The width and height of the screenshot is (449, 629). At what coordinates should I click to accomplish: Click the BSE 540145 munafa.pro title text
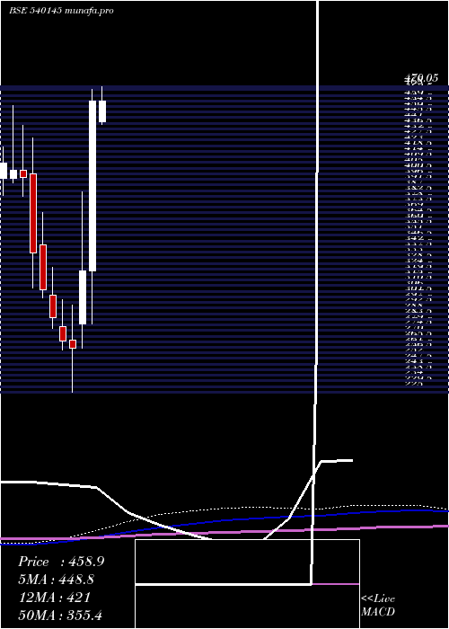point(61,11)
